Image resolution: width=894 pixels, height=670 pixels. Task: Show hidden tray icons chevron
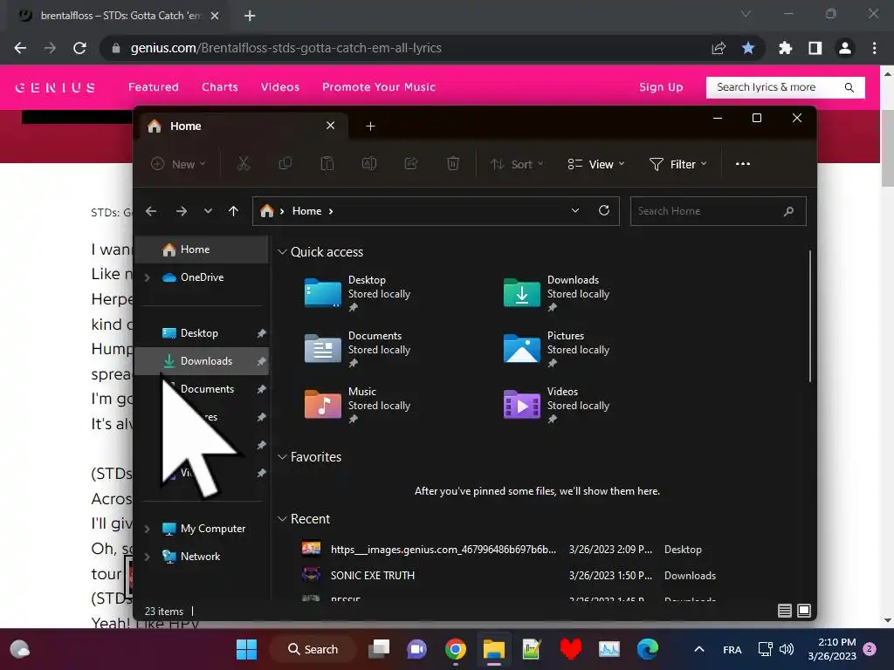(x=699, y=649)
